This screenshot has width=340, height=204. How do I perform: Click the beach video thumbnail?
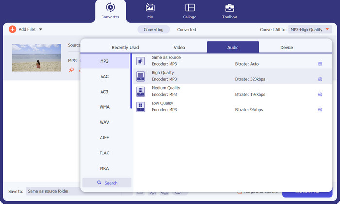[36, 58]
